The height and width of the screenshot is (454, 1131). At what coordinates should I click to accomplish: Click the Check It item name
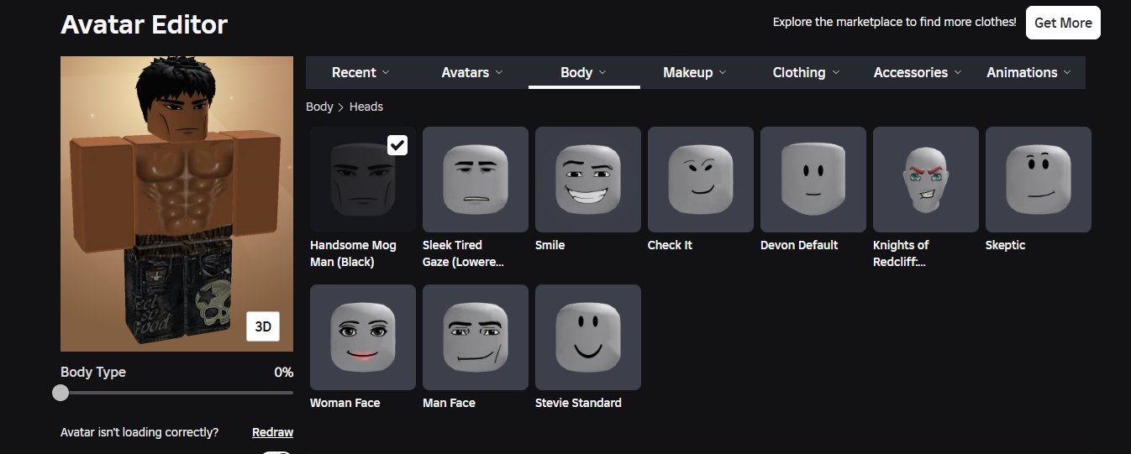coord(670,245)
